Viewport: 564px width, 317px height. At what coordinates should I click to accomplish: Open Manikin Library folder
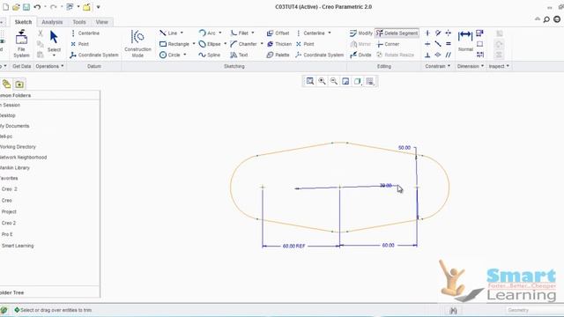point(14,168)
